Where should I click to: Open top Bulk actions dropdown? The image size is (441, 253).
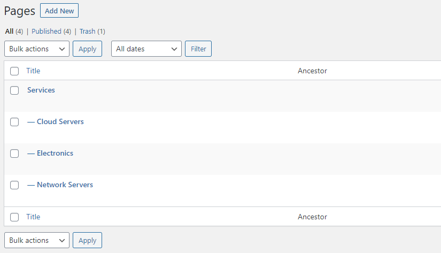point(37,49)
